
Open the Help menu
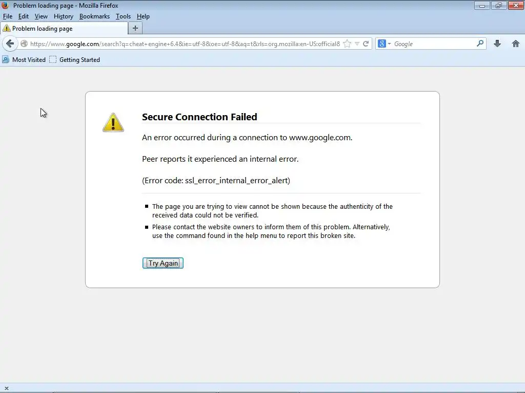pos(143,16)
